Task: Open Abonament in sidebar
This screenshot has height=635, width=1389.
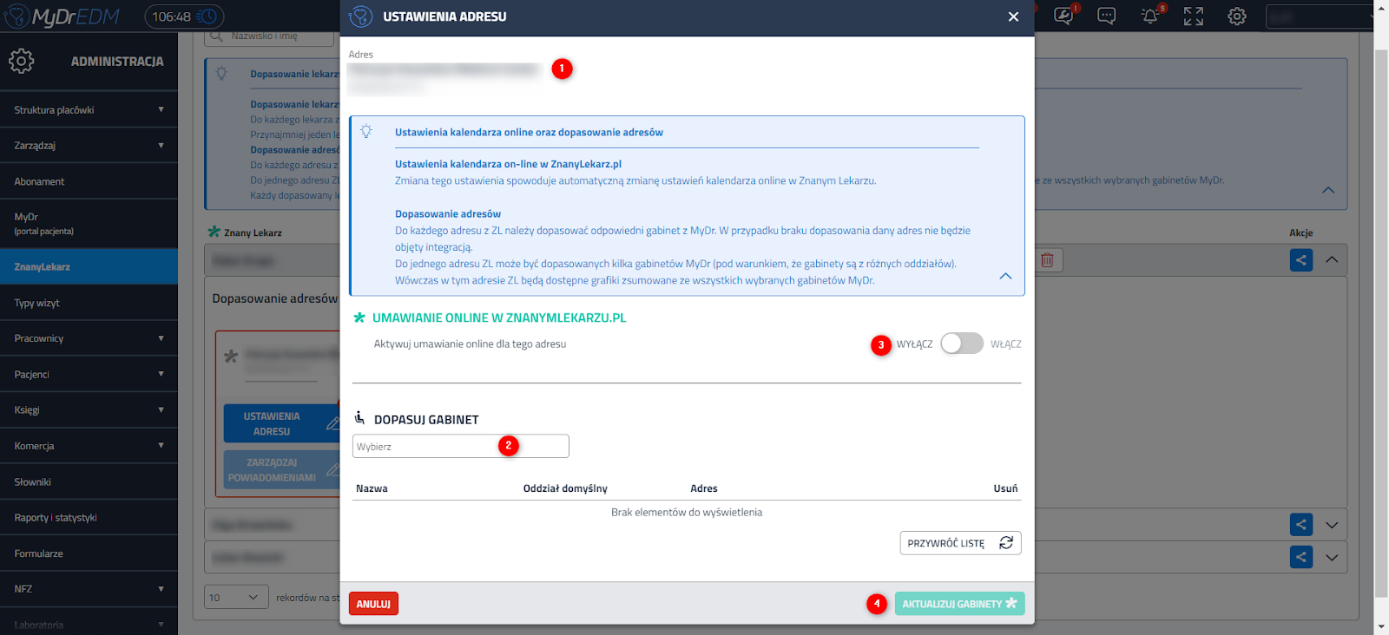Action: pyautogui.click(x=89, y=181)
